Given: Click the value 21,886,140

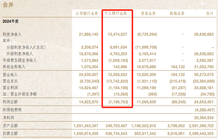Looking at the screenshot, I should pyautogui.click(x=88, y=35).
